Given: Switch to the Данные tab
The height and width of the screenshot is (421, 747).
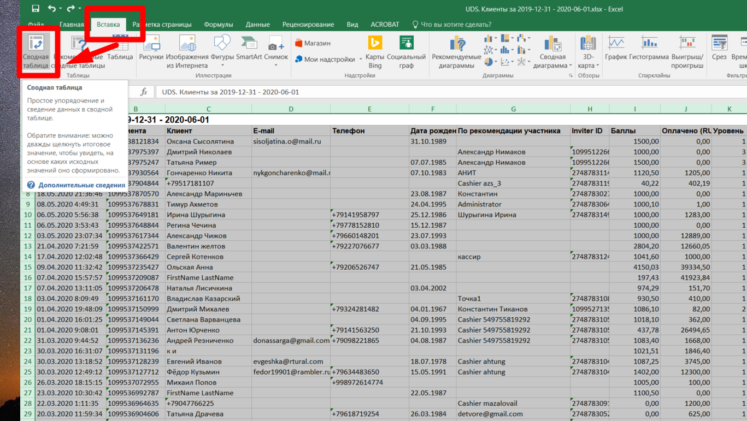Looking at the screenshot, I should pos(258,25).
